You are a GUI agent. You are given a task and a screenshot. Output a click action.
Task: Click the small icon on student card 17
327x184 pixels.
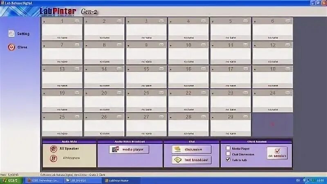click(x=246, y=69)
